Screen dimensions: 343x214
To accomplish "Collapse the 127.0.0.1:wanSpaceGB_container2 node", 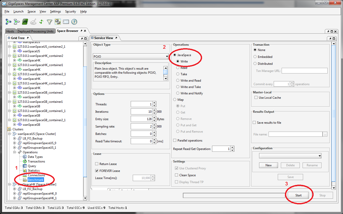I will point(9,93).
